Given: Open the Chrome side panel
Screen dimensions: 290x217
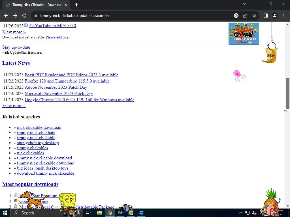Looking at the screenshot, I should (x=266, y=16).
